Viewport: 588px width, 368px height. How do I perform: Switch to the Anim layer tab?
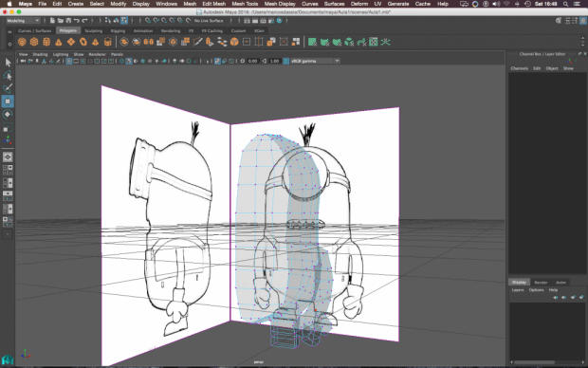click(560, 283)
